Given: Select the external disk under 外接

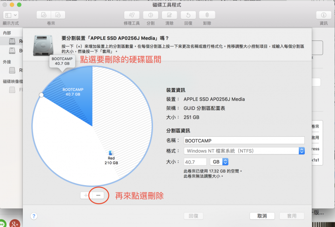Looking at the screenshot, I should coord(12,70).
